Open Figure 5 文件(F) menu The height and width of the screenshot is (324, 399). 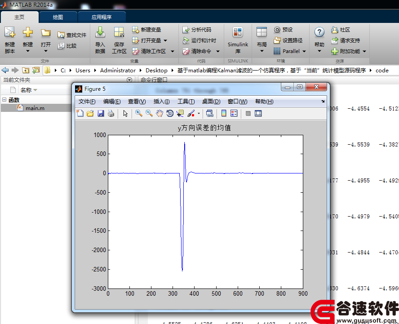coord(87,102)
